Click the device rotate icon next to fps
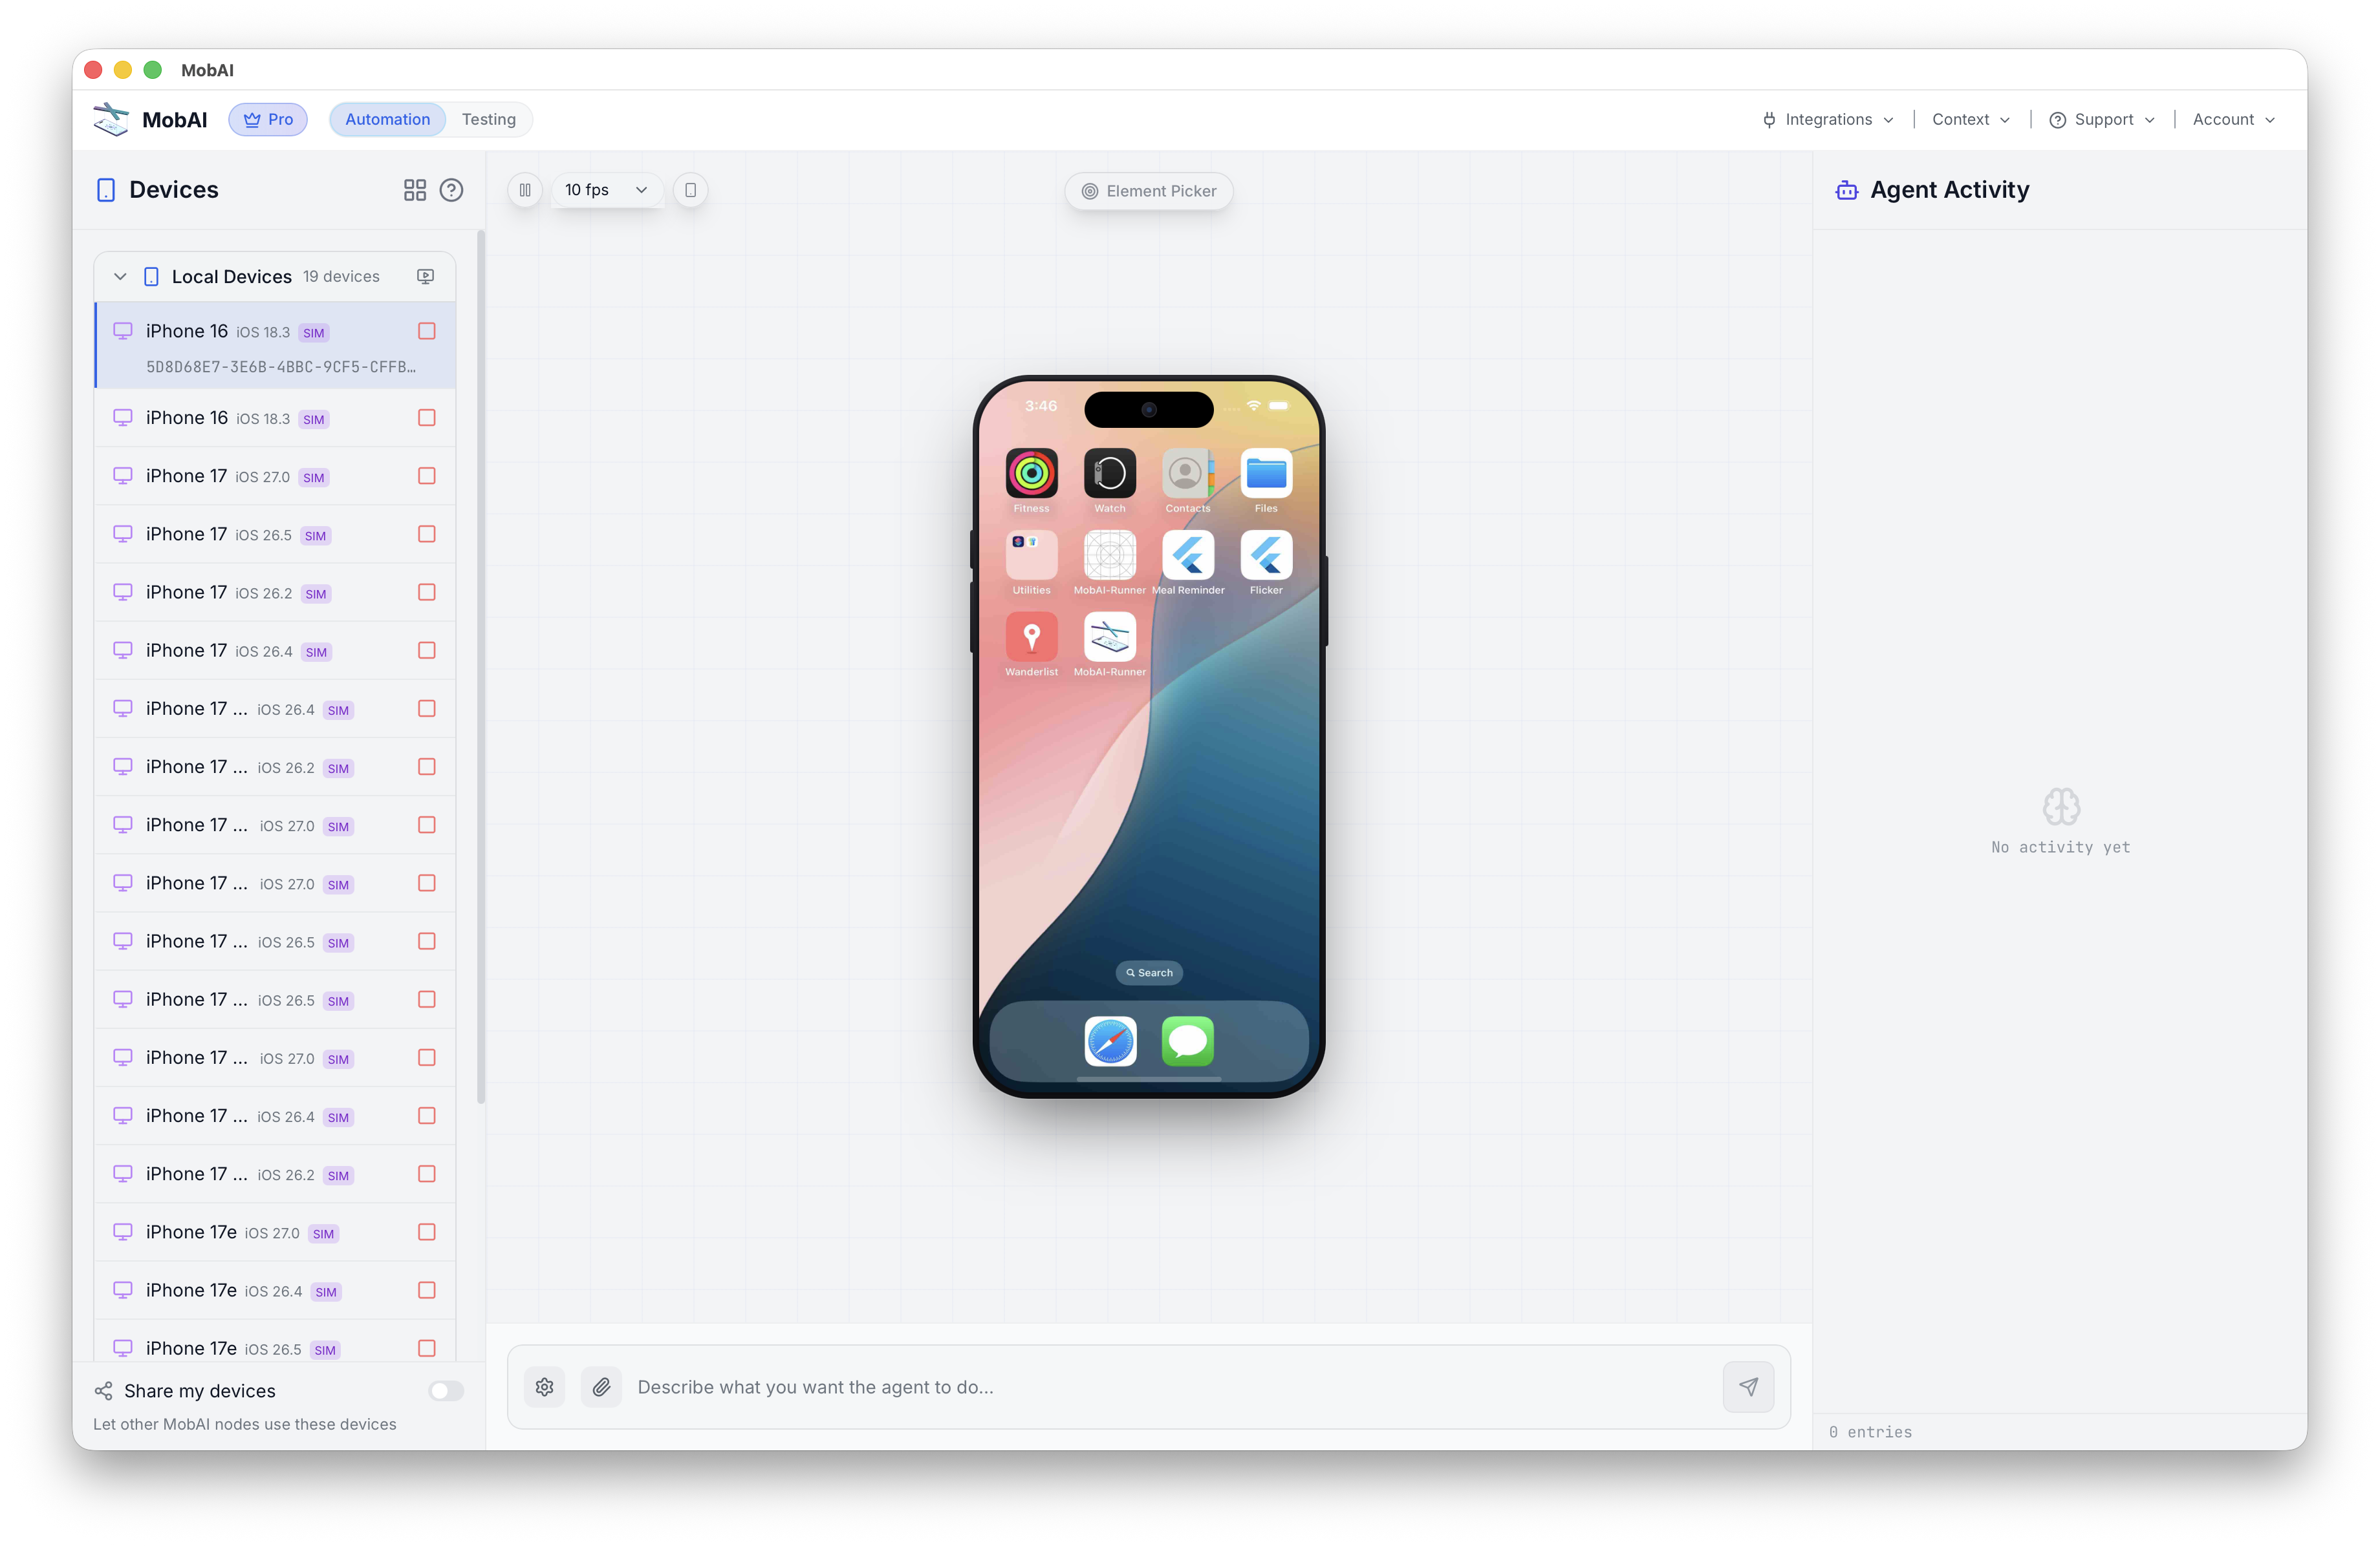 click(690, 190)
